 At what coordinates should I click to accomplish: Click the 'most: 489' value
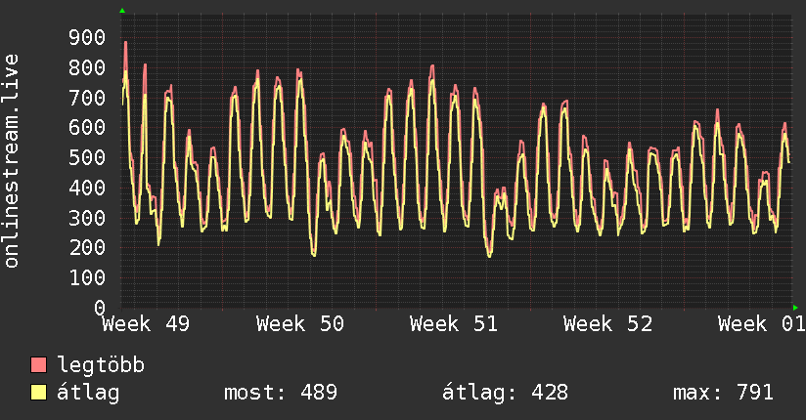tap(281, 393)
